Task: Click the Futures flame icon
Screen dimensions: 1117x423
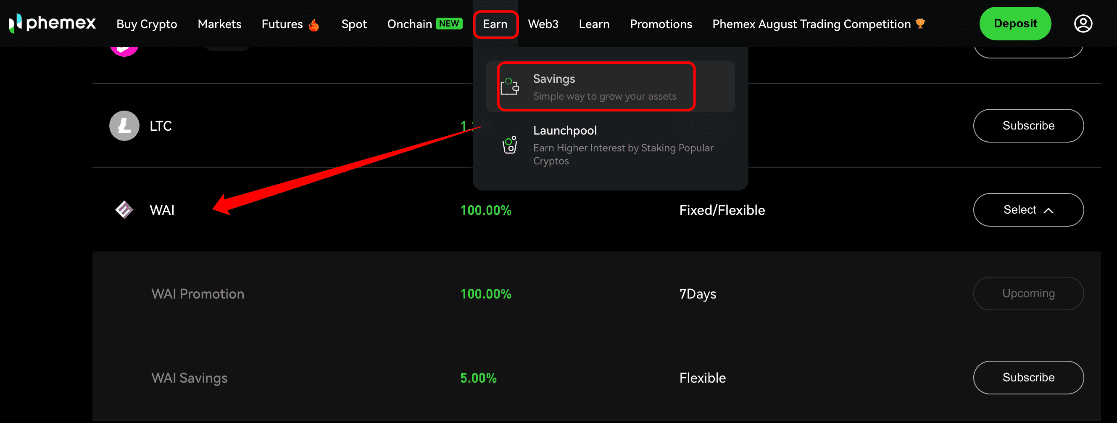Action: coord(314,25)
